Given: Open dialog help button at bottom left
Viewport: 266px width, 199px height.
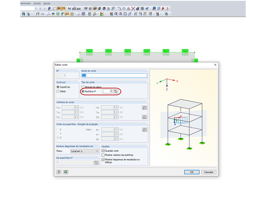Looking at the screenshot, I should point(59,172).
